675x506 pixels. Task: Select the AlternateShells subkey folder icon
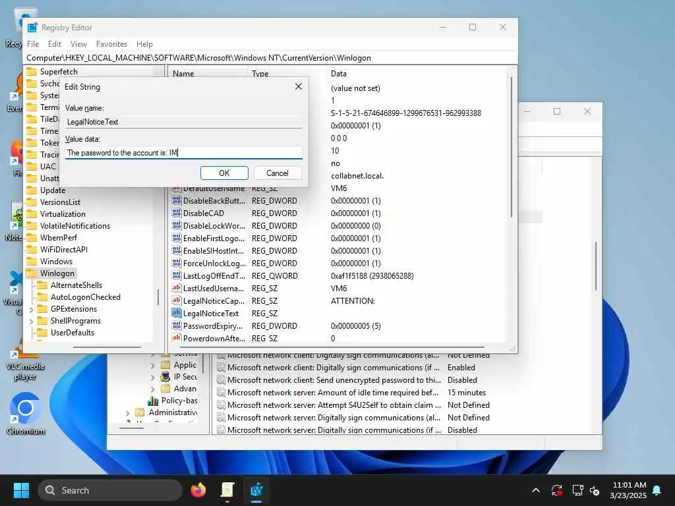click(42, 285)
